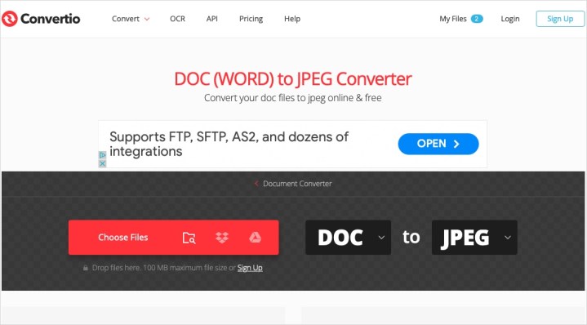Click the lock icon beside Drop files here
The image size is (587, 325).
coord(86,268)
